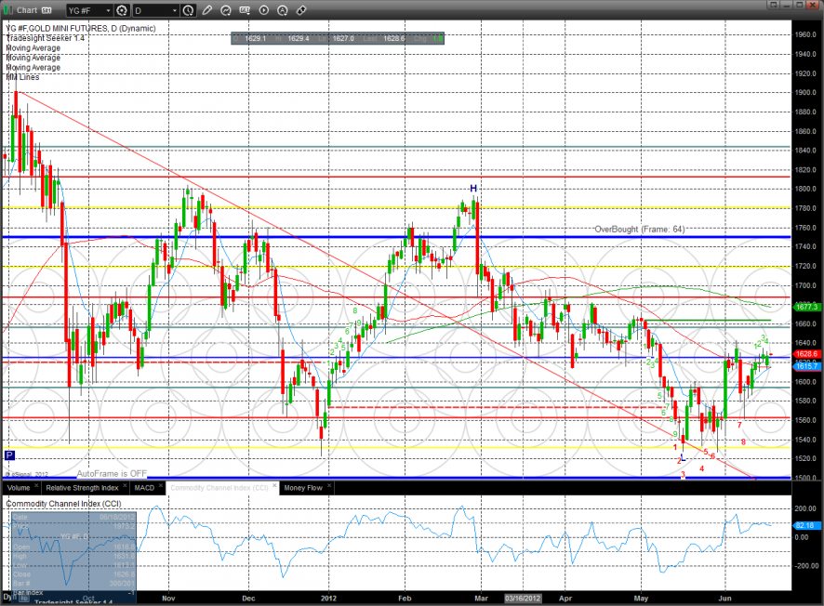
Task: Click the 1677.3 green price label
Action: point(805,306)
